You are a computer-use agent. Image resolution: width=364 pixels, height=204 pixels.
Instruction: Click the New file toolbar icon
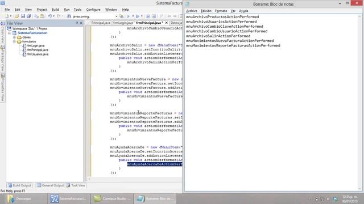(x=6, y=16)
